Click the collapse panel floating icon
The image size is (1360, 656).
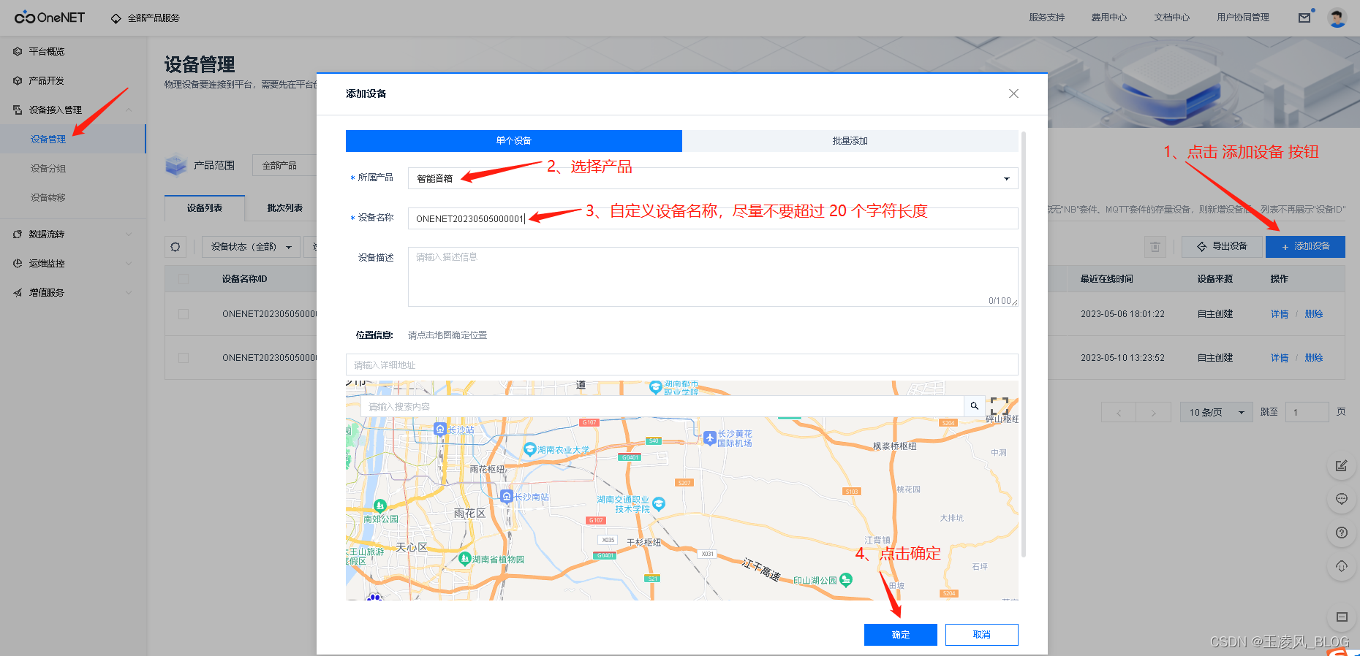point(1342,617)
